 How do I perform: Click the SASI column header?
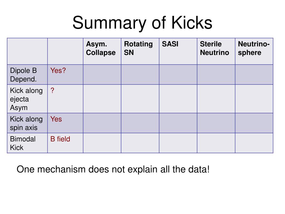coord(170,44)
